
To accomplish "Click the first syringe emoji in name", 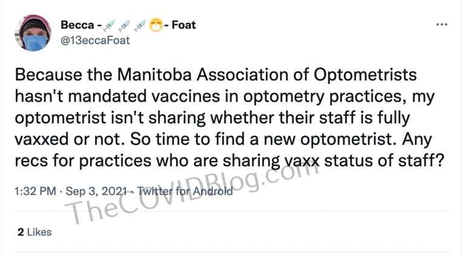I will (x=109, y=25).
